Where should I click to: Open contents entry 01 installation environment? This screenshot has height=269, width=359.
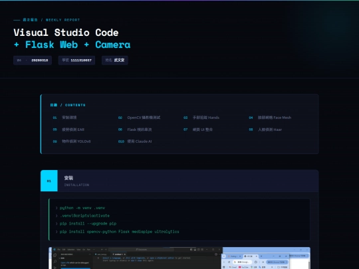click(x=64, y=118)
